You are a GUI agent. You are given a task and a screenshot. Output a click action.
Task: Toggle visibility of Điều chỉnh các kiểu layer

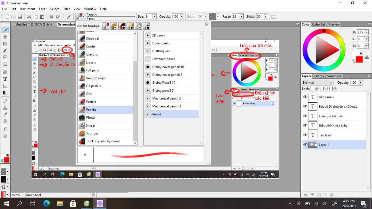pyautogui.click(x=305, y=125)
